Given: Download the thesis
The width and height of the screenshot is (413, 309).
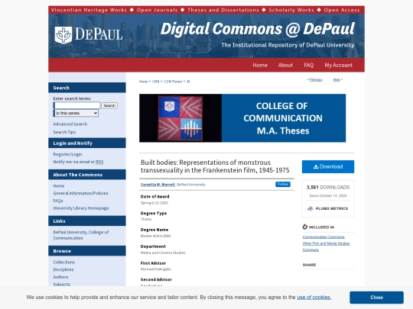Looking at the screenshot, I should coord(328,166).
